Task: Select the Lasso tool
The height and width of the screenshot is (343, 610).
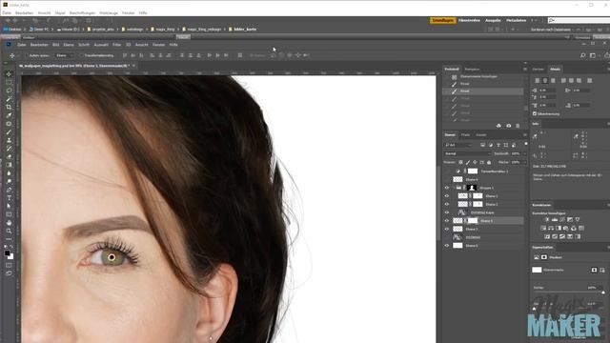Action: 9,91
